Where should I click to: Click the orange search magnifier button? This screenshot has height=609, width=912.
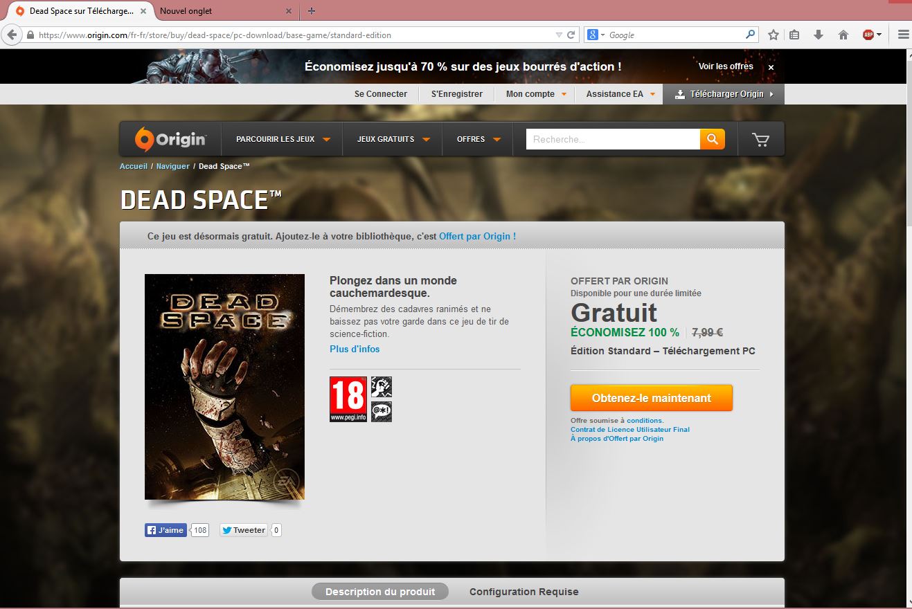pos(712,139)
